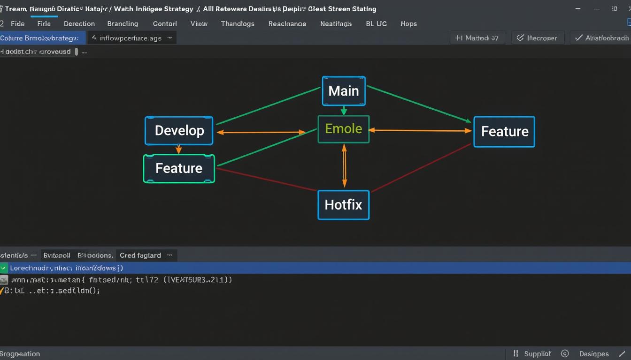
Task: Switch to the Bvitanoll tab
Action: point(57,255)
